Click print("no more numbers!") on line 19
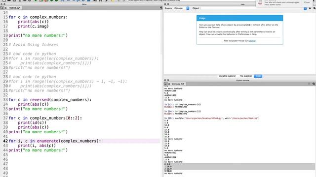316x177 pixels. click(x=38, y=35)
